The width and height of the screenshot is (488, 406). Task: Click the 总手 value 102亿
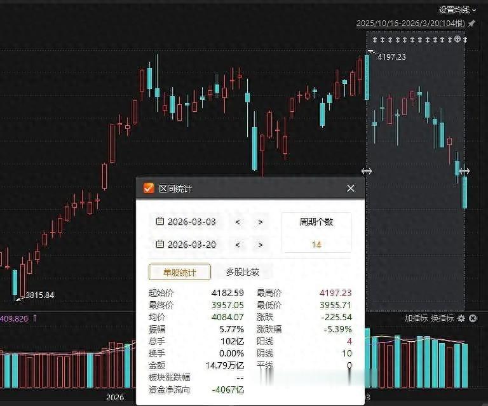tap(232, 341)
